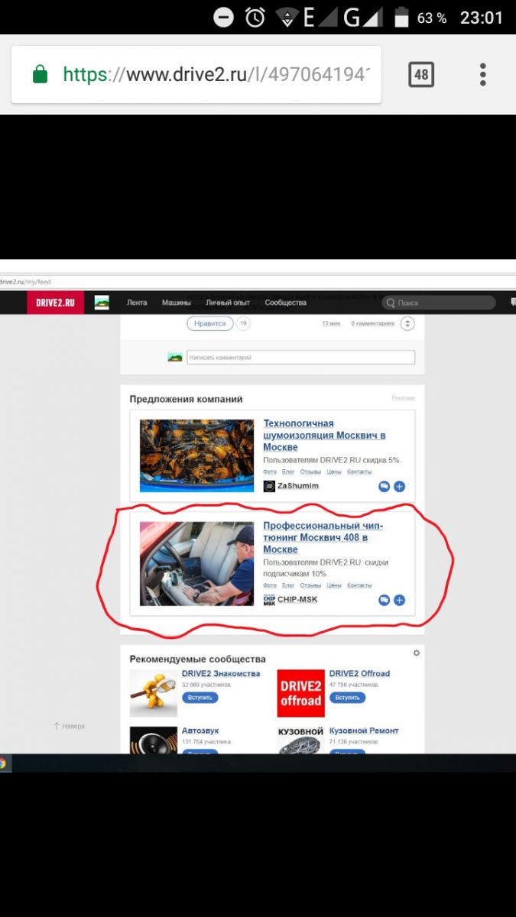Click the message icon in ZaShumim offer
The height and width of the screenshot is (917, 516).
pyautogui.click(x=384, y=486)
